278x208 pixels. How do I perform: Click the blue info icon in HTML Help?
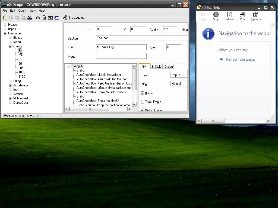208,34
